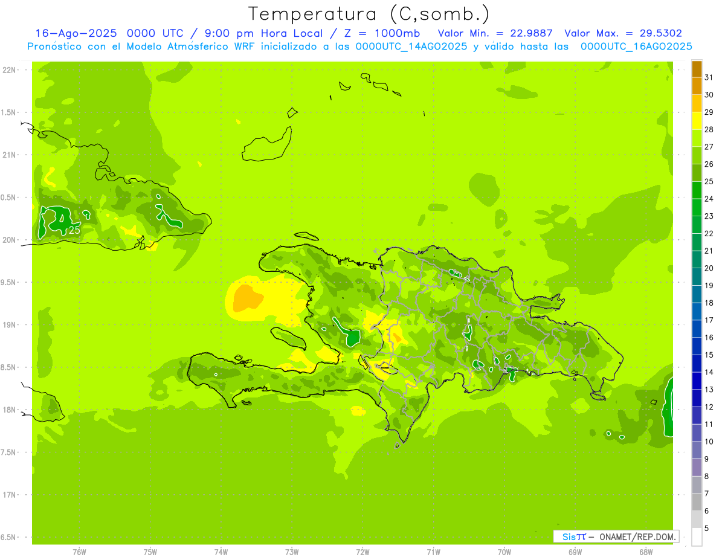Click the '69W' longitude axis label

[575, 552]
